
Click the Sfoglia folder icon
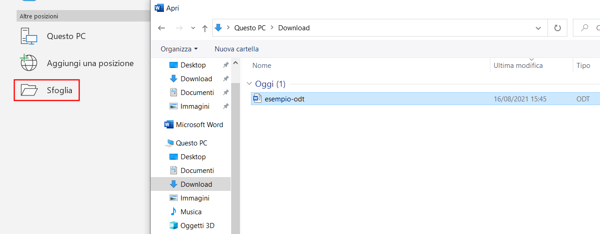[x=29, y=90]
